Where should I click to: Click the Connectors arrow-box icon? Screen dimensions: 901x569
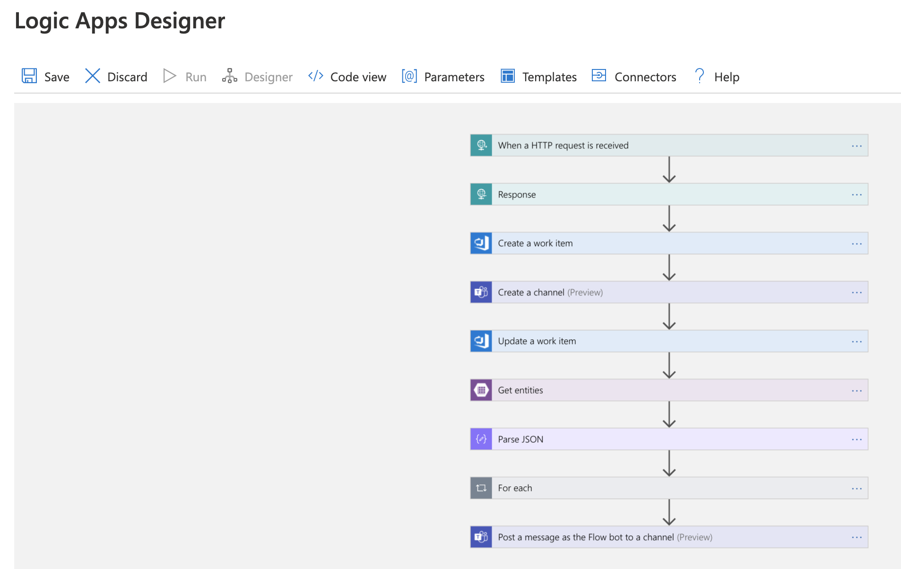(599, 75)
